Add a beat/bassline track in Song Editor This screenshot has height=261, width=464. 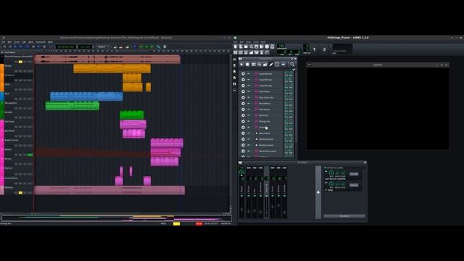[254, 65]
